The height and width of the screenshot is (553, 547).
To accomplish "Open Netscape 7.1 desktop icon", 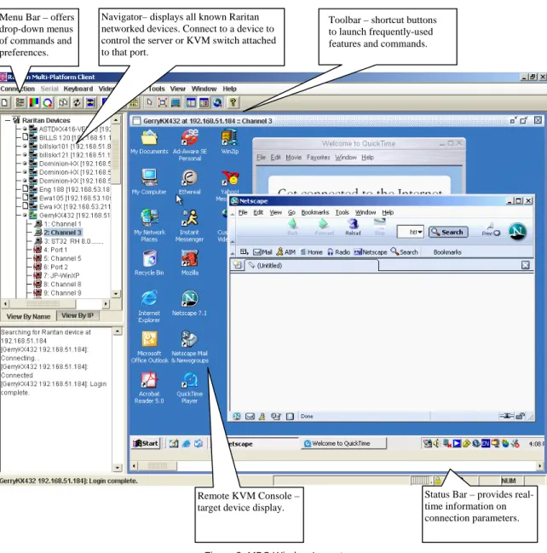I will [189, 303].
